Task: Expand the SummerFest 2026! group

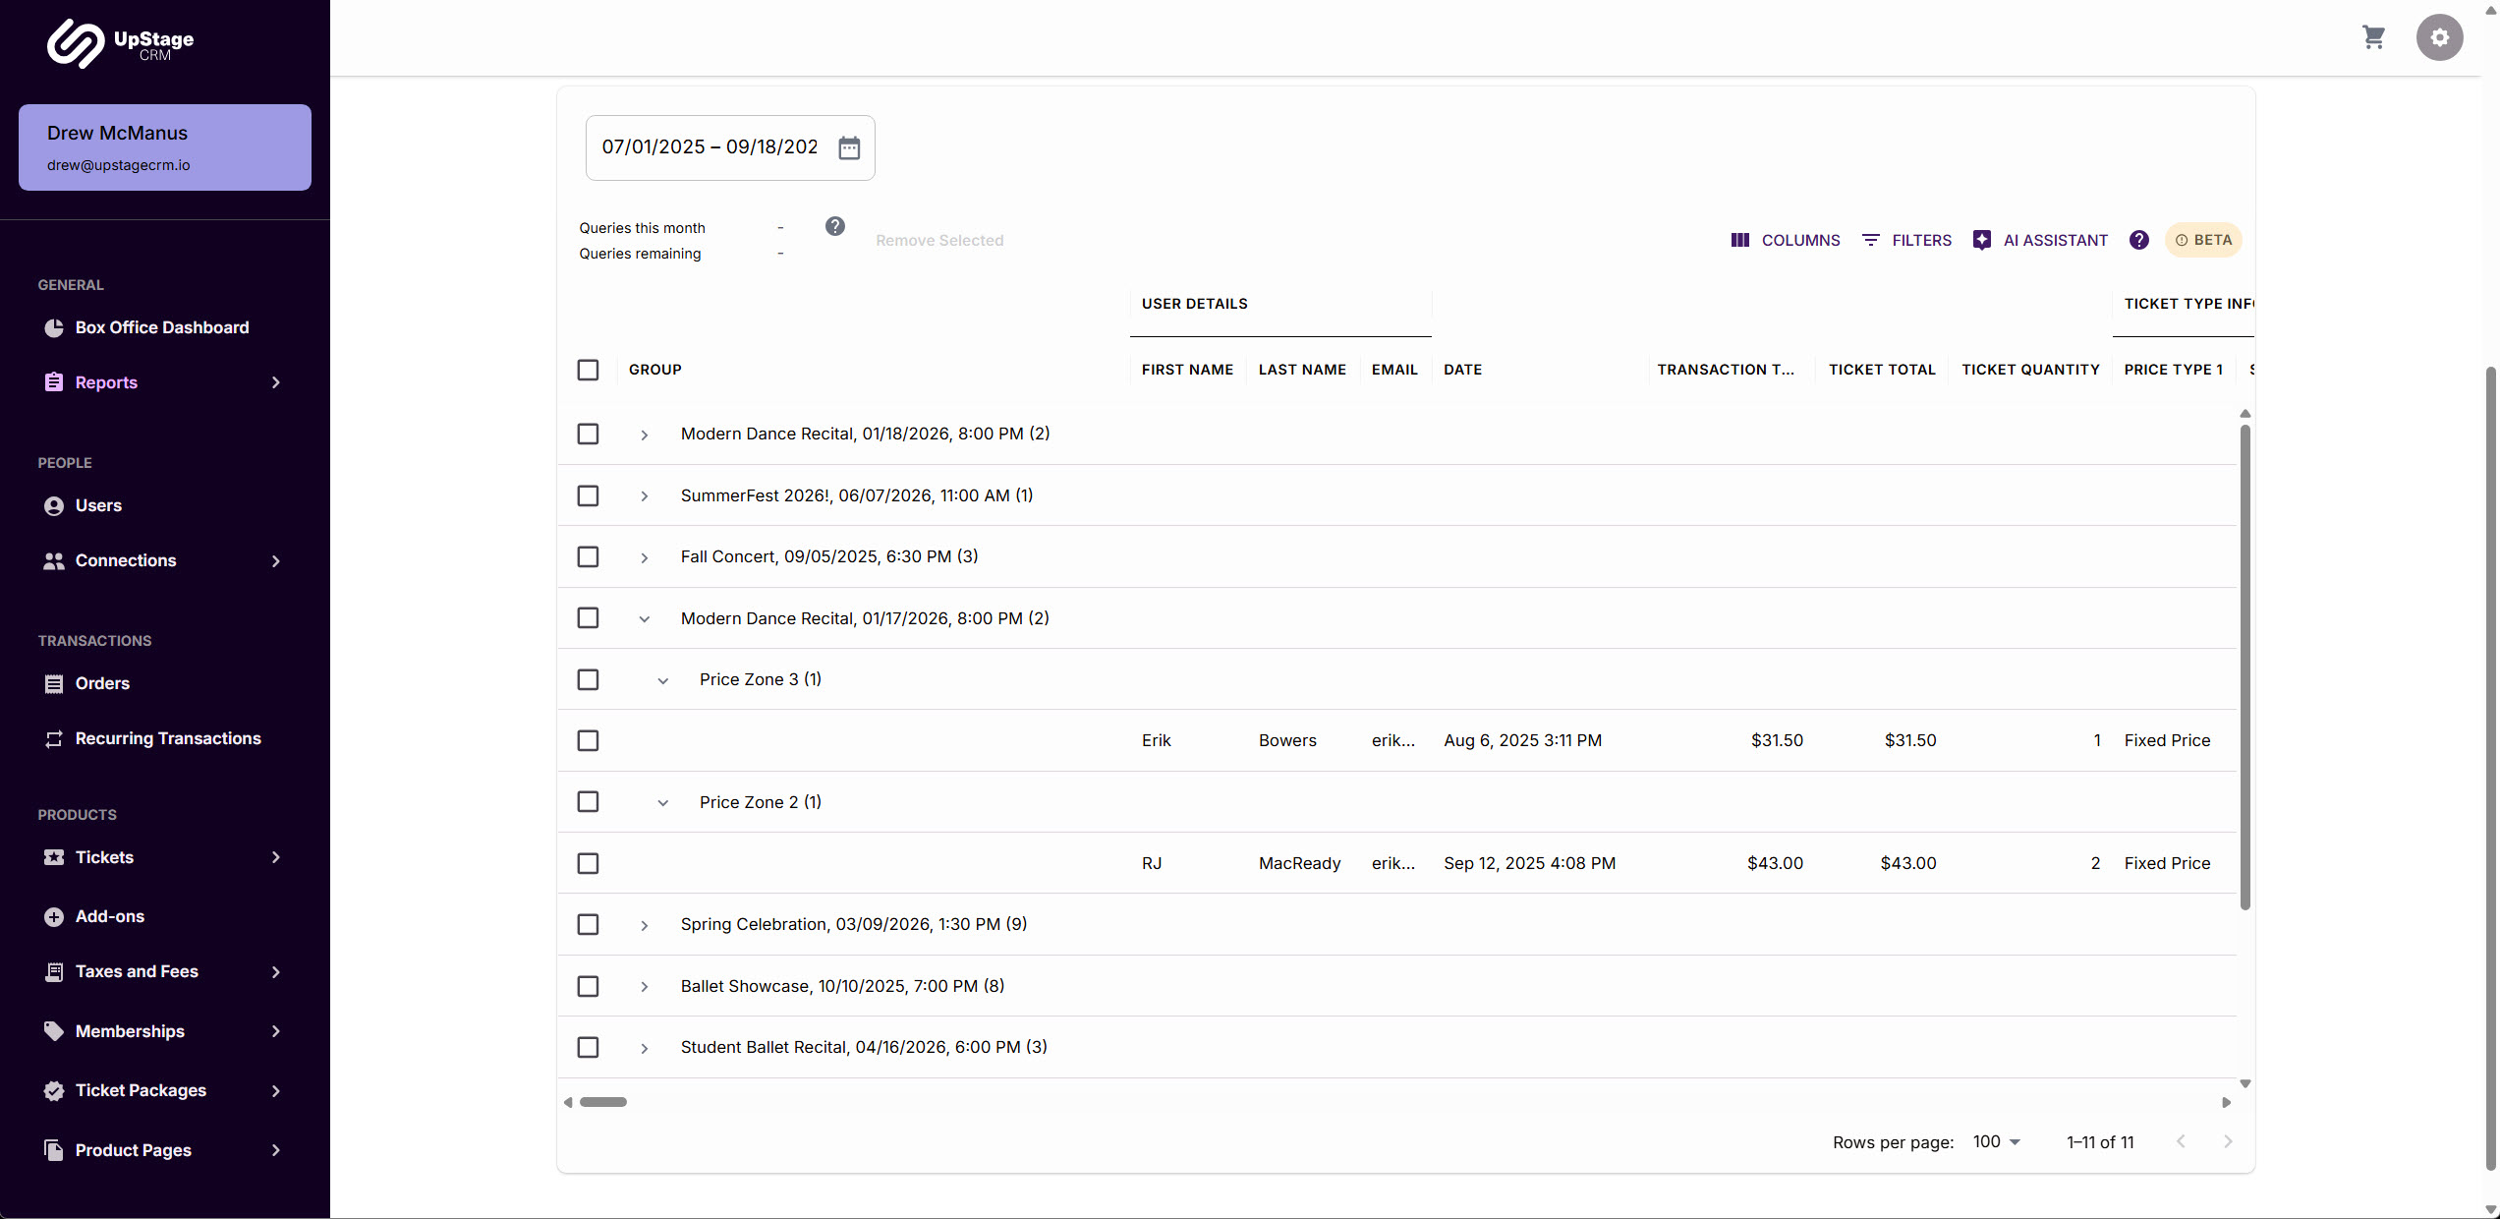Action: 644,496
